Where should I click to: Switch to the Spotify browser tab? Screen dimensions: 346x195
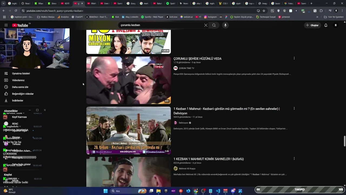pos(171,4)
